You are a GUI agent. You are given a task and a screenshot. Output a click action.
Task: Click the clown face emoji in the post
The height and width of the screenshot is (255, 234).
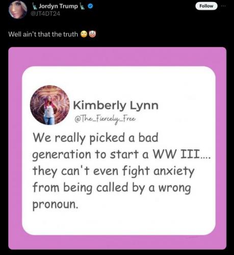(x=92, y=34)
